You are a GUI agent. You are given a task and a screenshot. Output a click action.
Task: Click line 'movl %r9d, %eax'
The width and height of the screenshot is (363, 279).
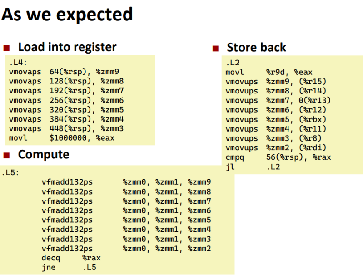[x=269, y=72]
